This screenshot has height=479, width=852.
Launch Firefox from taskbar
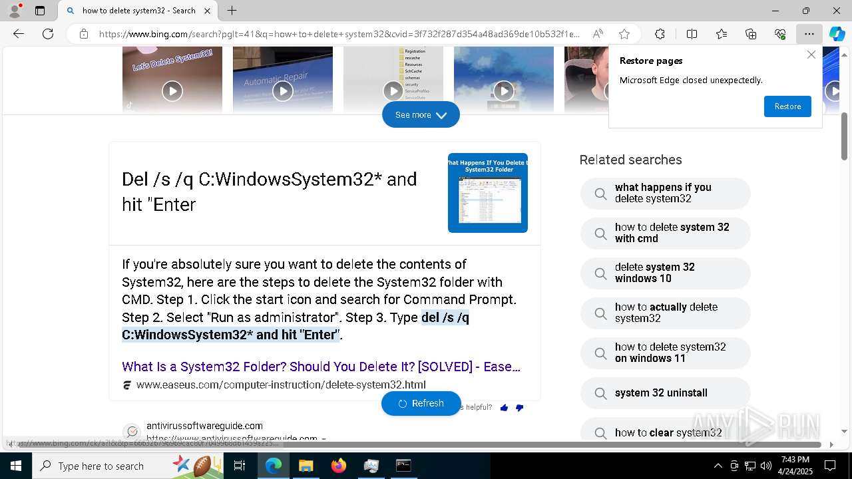pos(339,466)
